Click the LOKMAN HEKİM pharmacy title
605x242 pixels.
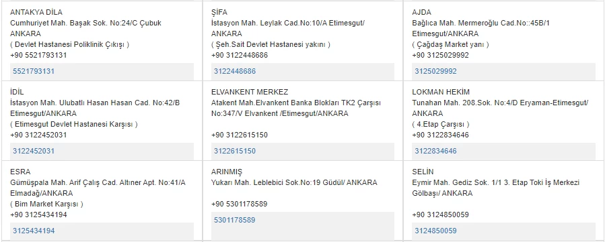pyautogui.click(x=441, y=93)
